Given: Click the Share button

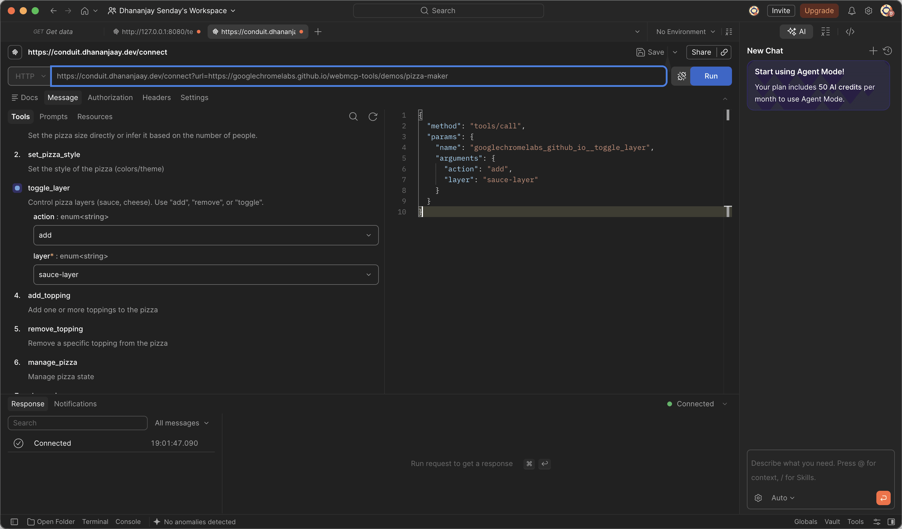Looking at the screenshot, I should click(701, 52).
